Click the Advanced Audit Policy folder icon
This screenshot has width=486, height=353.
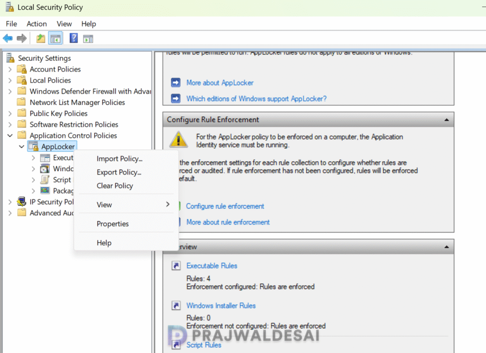22,213
